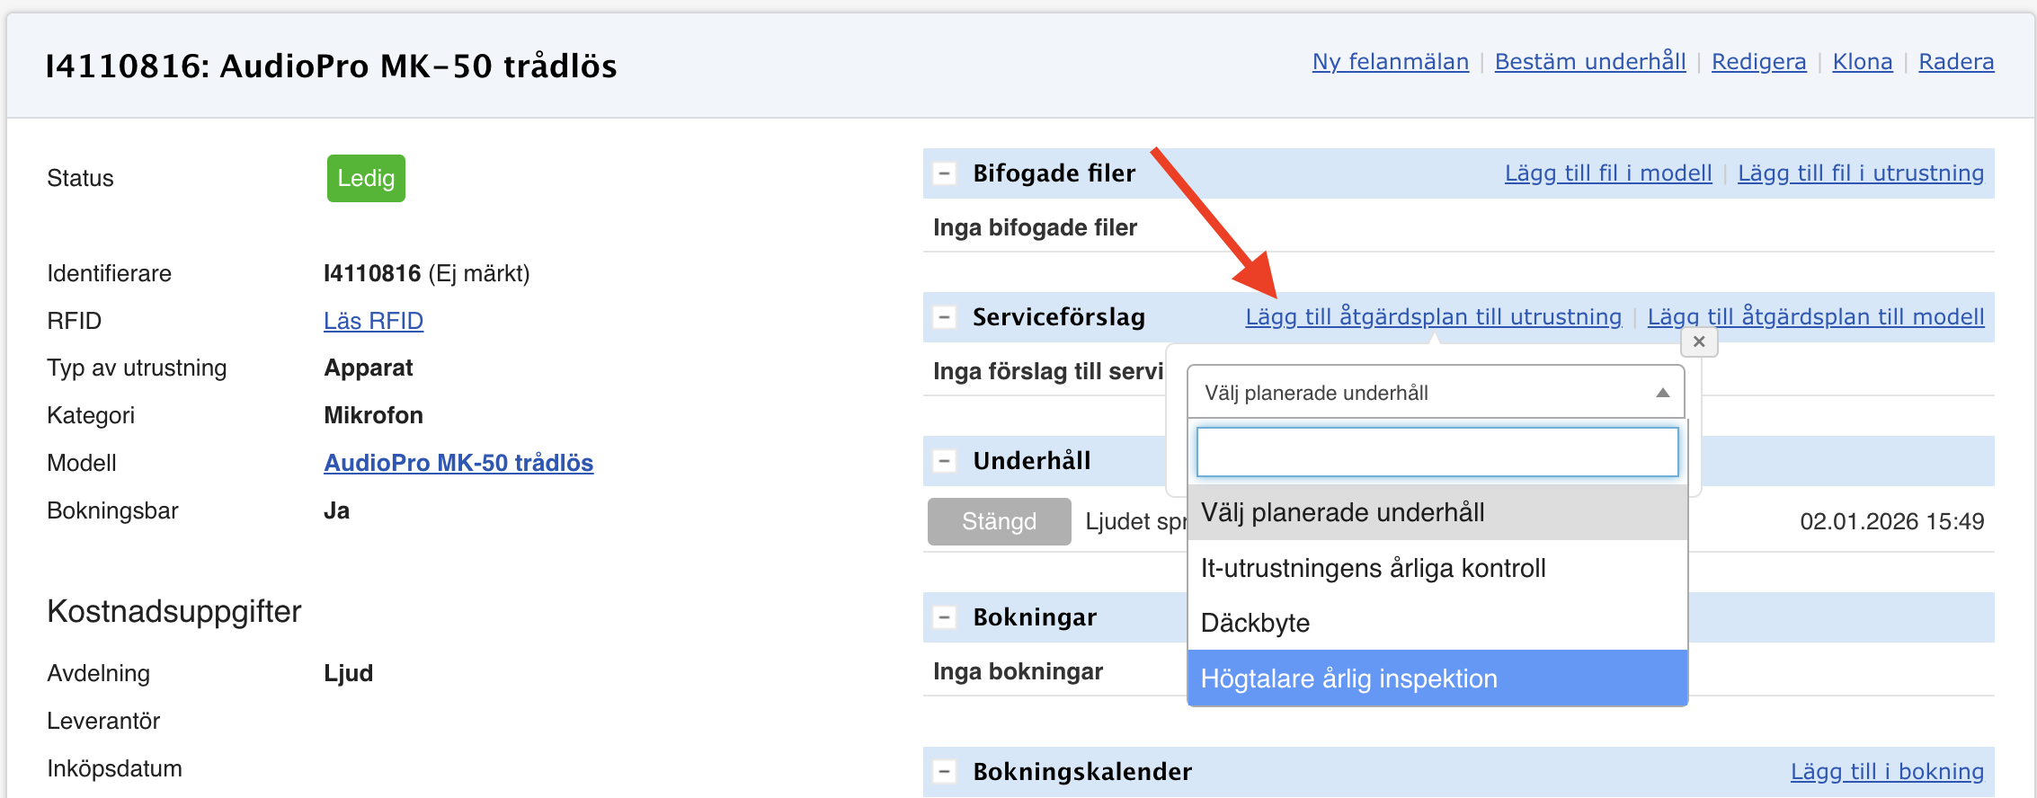Image resolution: width=2037 pixels, height=798 pixels.
Task: Open the Redigera link
Action: click(x=1758, y=62)
